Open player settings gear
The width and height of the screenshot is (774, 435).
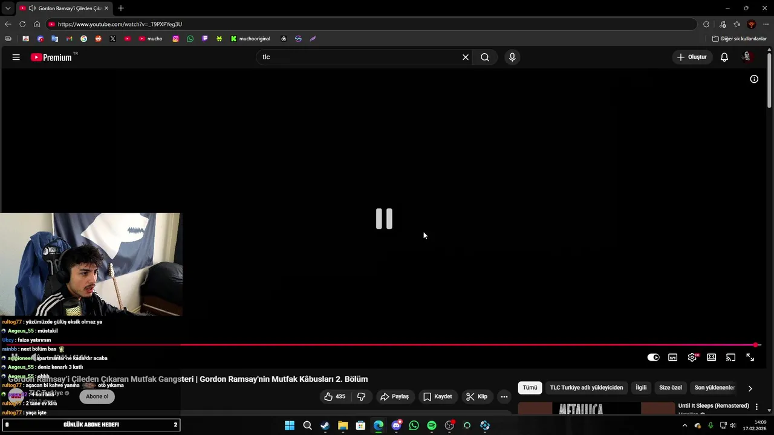click(692, 358)
